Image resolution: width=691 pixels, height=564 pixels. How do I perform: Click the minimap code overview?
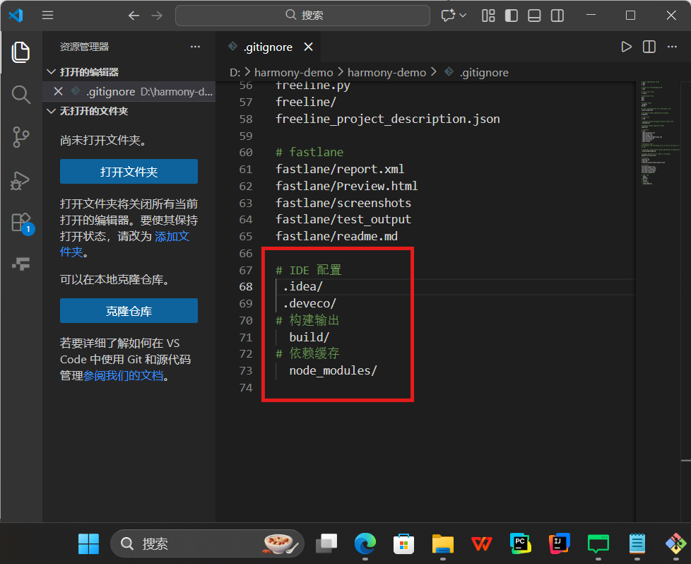pyautogui.click(x=660, y=132)
